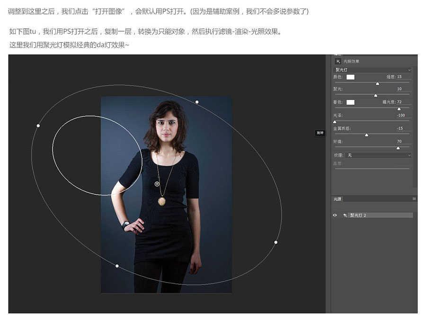Click the 聚光 hotspot slider handle
This screenshot has height=315, width=426.
coord(376,96)
